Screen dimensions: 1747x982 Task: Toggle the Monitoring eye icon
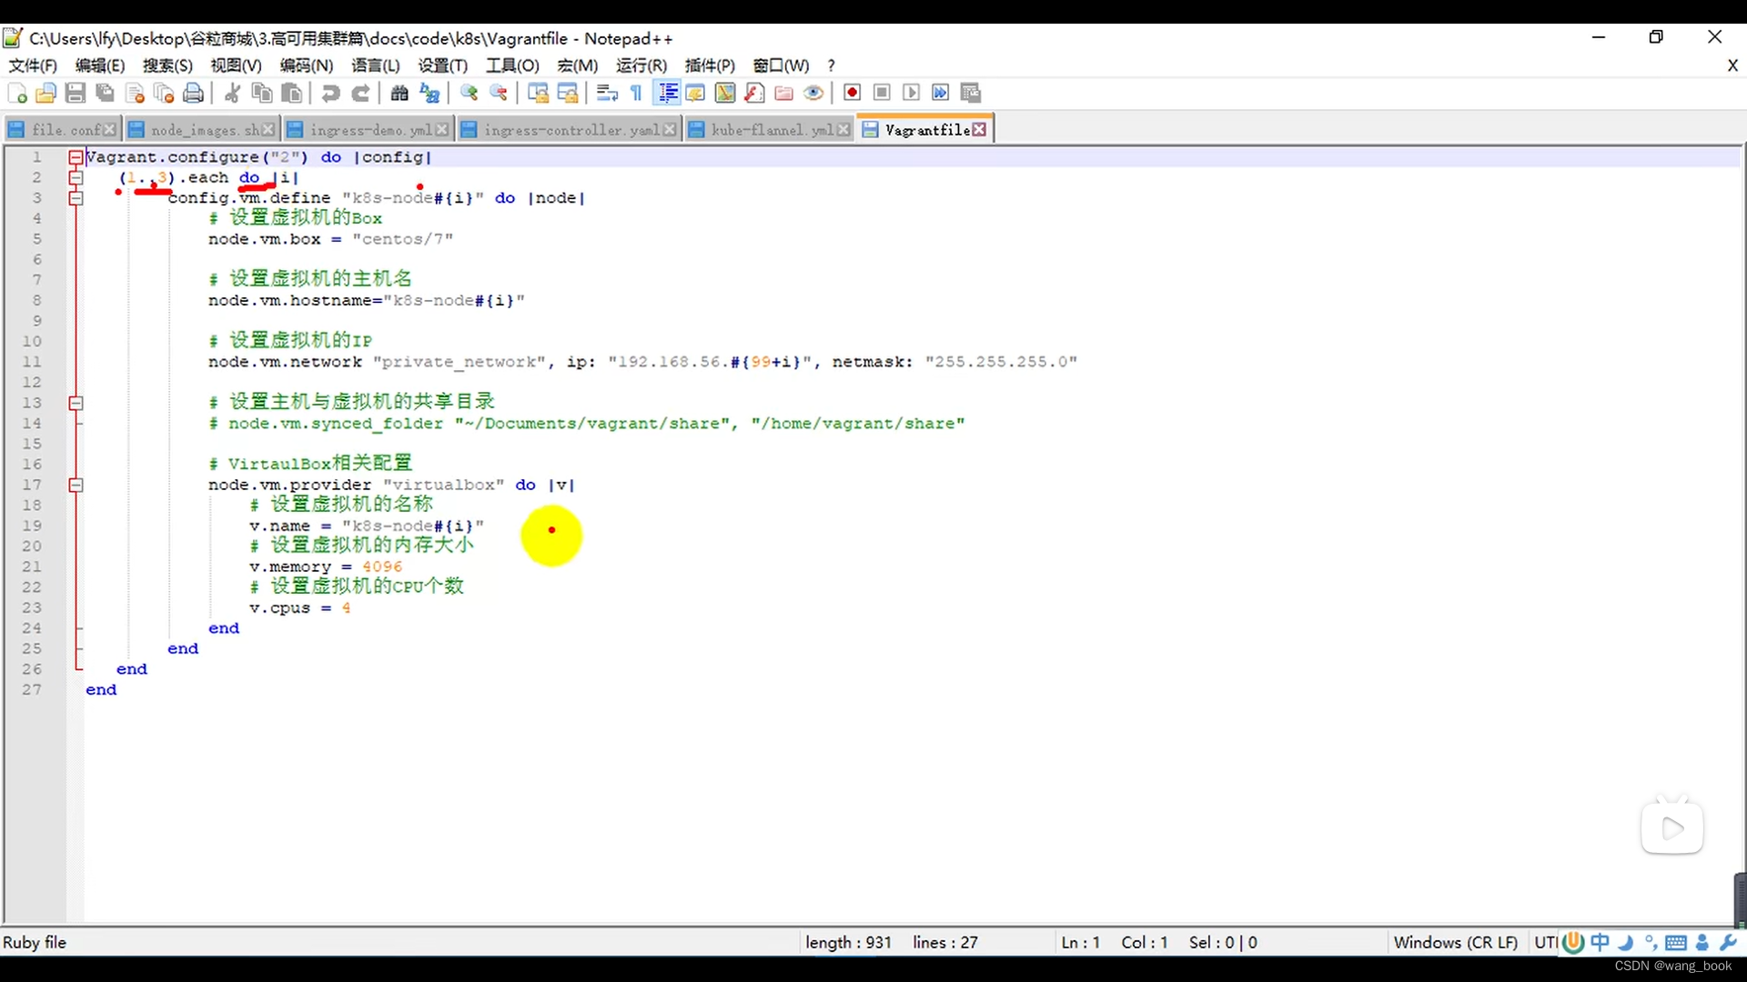(813, 93)
